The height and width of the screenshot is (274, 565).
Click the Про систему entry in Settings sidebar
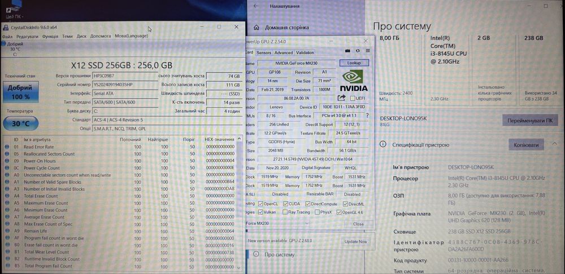[x=279, y=255]
